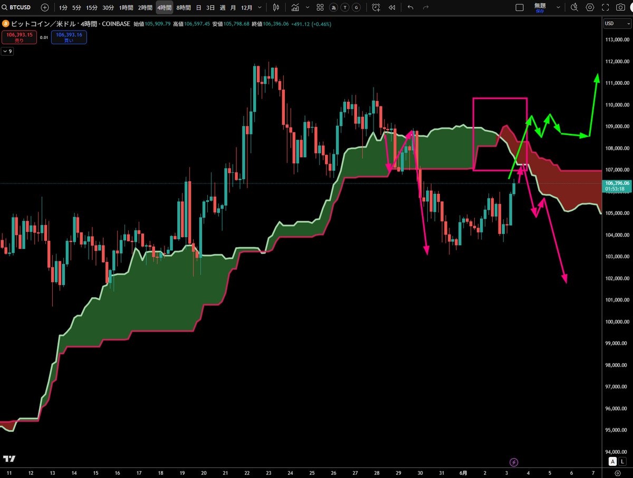Switch to the 8時間 timeframe
633x478 pixels.
(x=184, y=7)
